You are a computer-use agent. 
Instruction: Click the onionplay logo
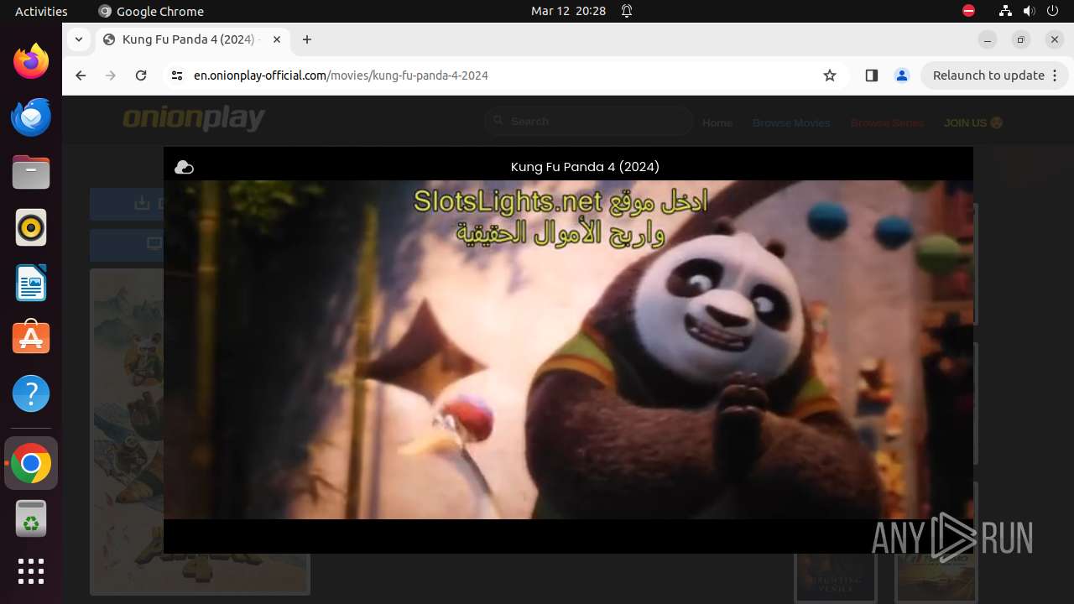point(194,119)
